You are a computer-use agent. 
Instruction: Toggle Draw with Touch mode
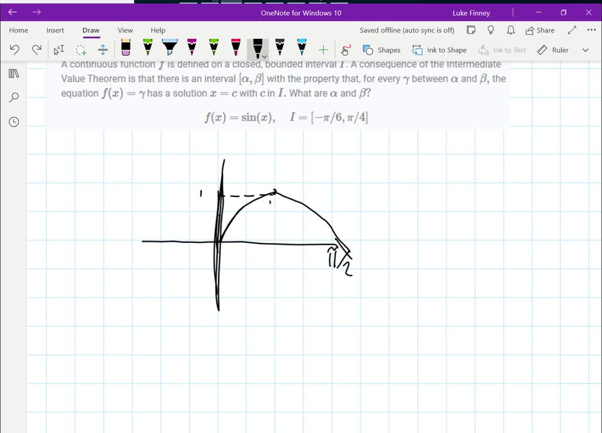[x=346, y=50]
